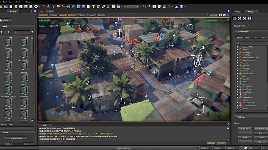Toggle the Warnings log filter

[x=211, y=143]
